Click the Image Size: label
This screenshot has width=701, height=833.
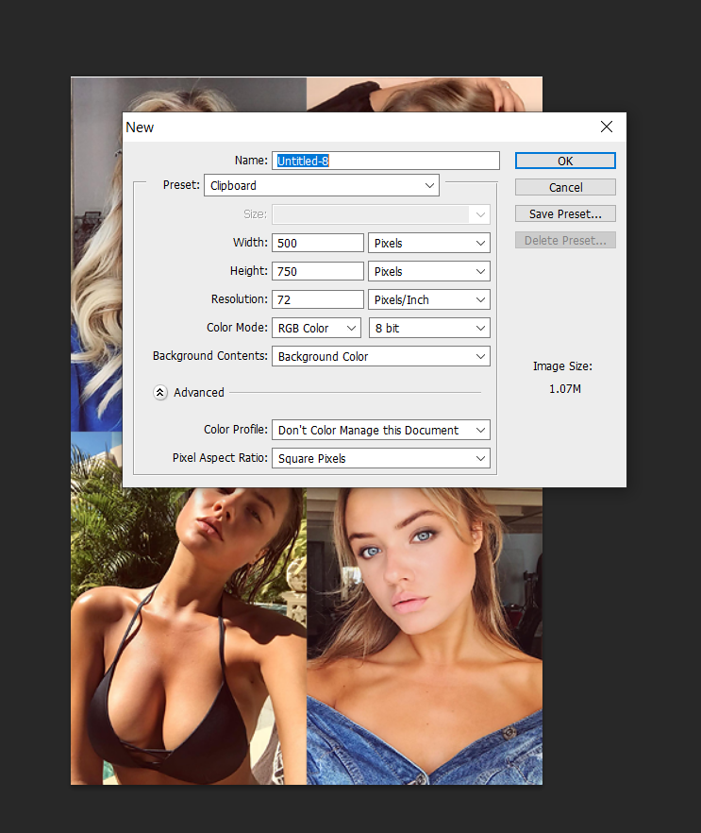tap(562, 366)
